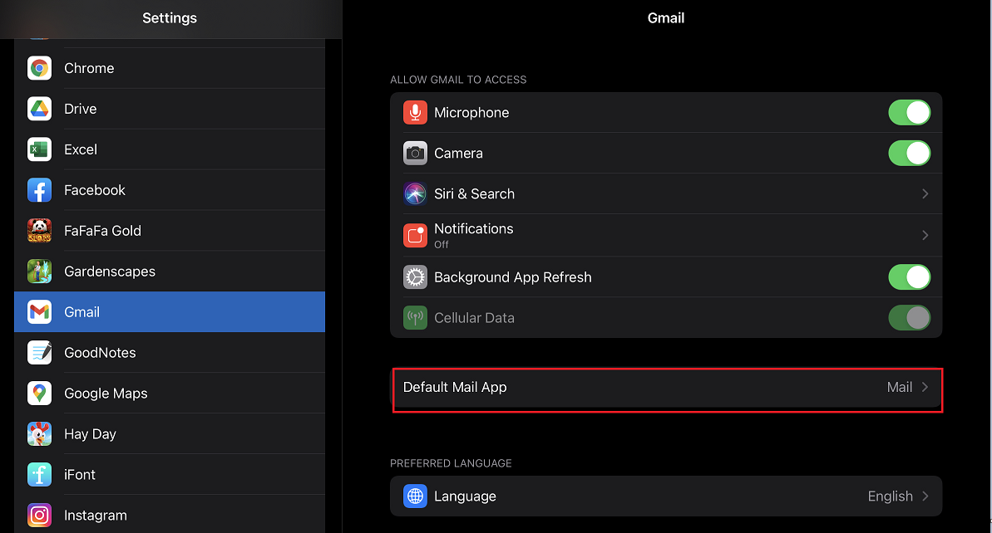The width and height of the screenshot is (992, 533).
Task: Click the Mail value in Default Mail App
Action: click(899, 387)
